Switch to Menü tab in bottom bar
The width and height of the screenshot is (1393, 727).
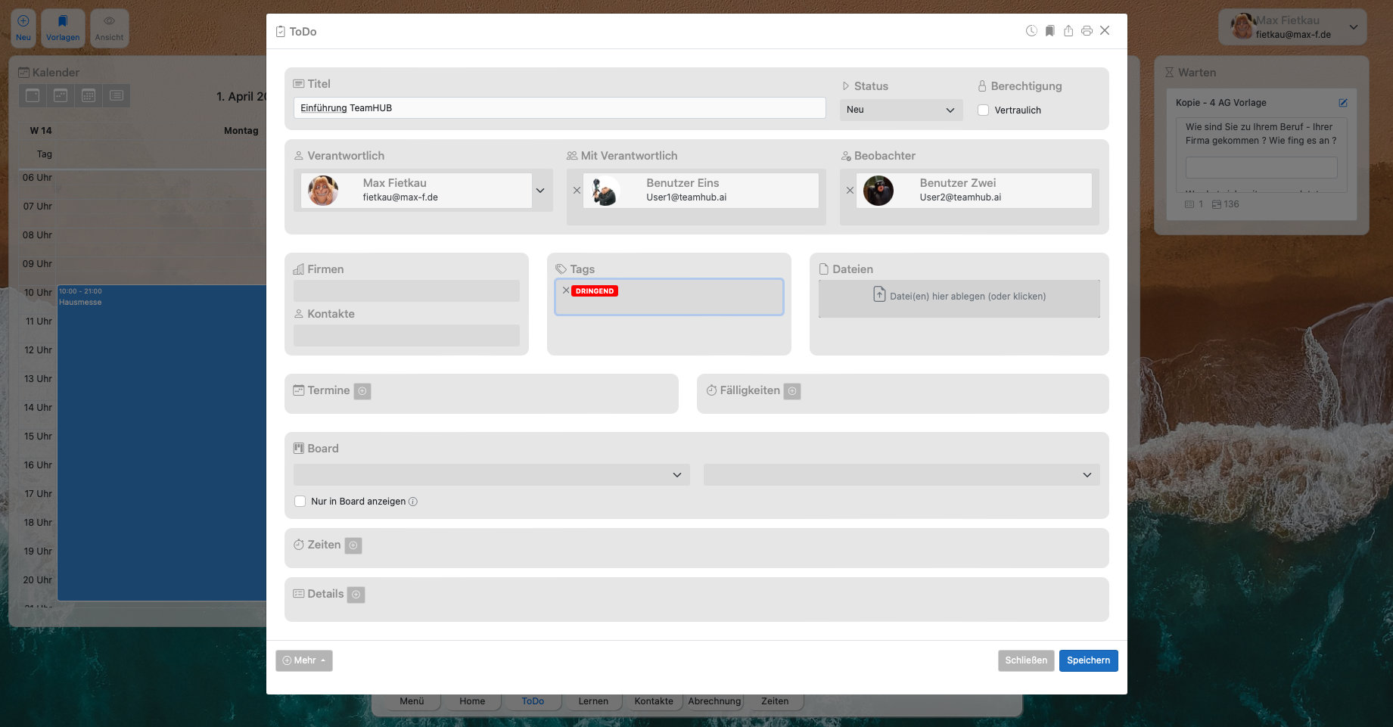412,701
